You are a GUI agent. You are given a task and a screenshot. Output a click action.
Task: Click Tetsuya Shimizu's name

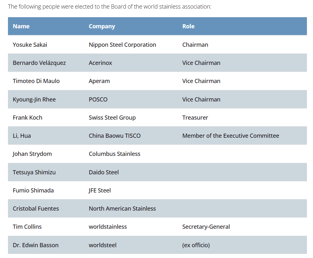point(34,172)
